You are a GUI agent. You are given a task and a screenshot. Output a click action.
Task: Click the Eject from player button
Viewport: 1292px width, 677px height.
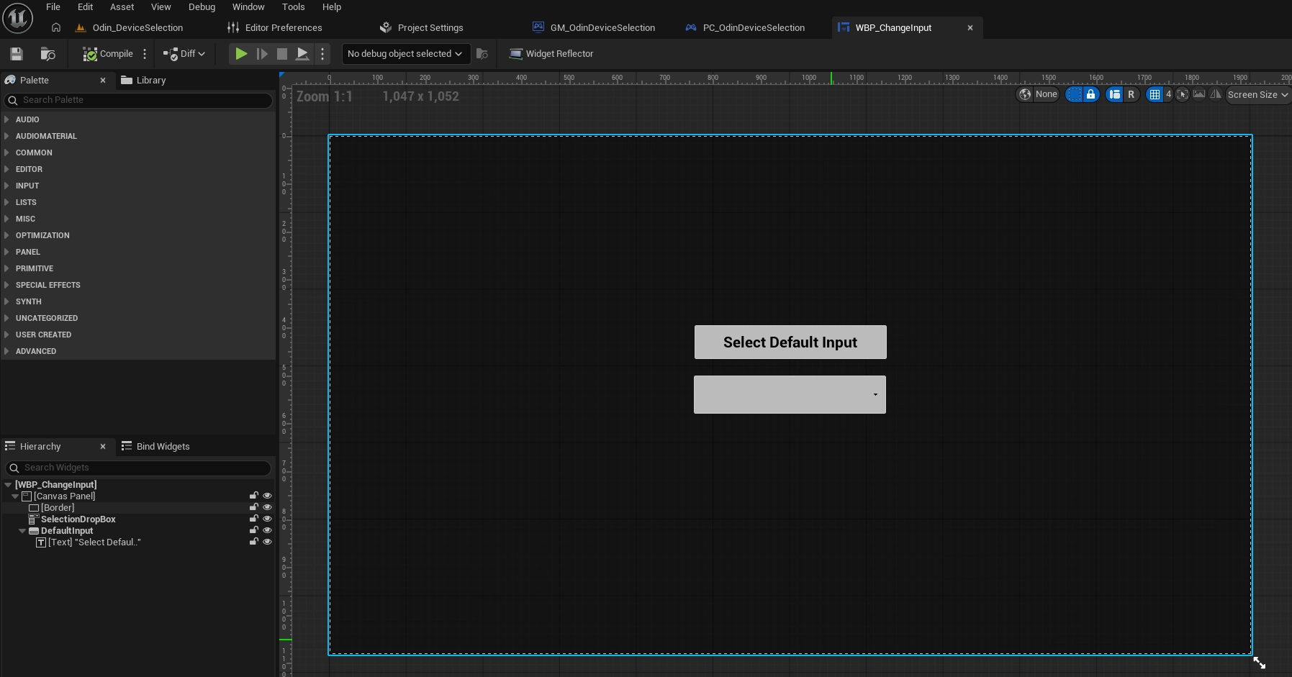tap(303, 54)
